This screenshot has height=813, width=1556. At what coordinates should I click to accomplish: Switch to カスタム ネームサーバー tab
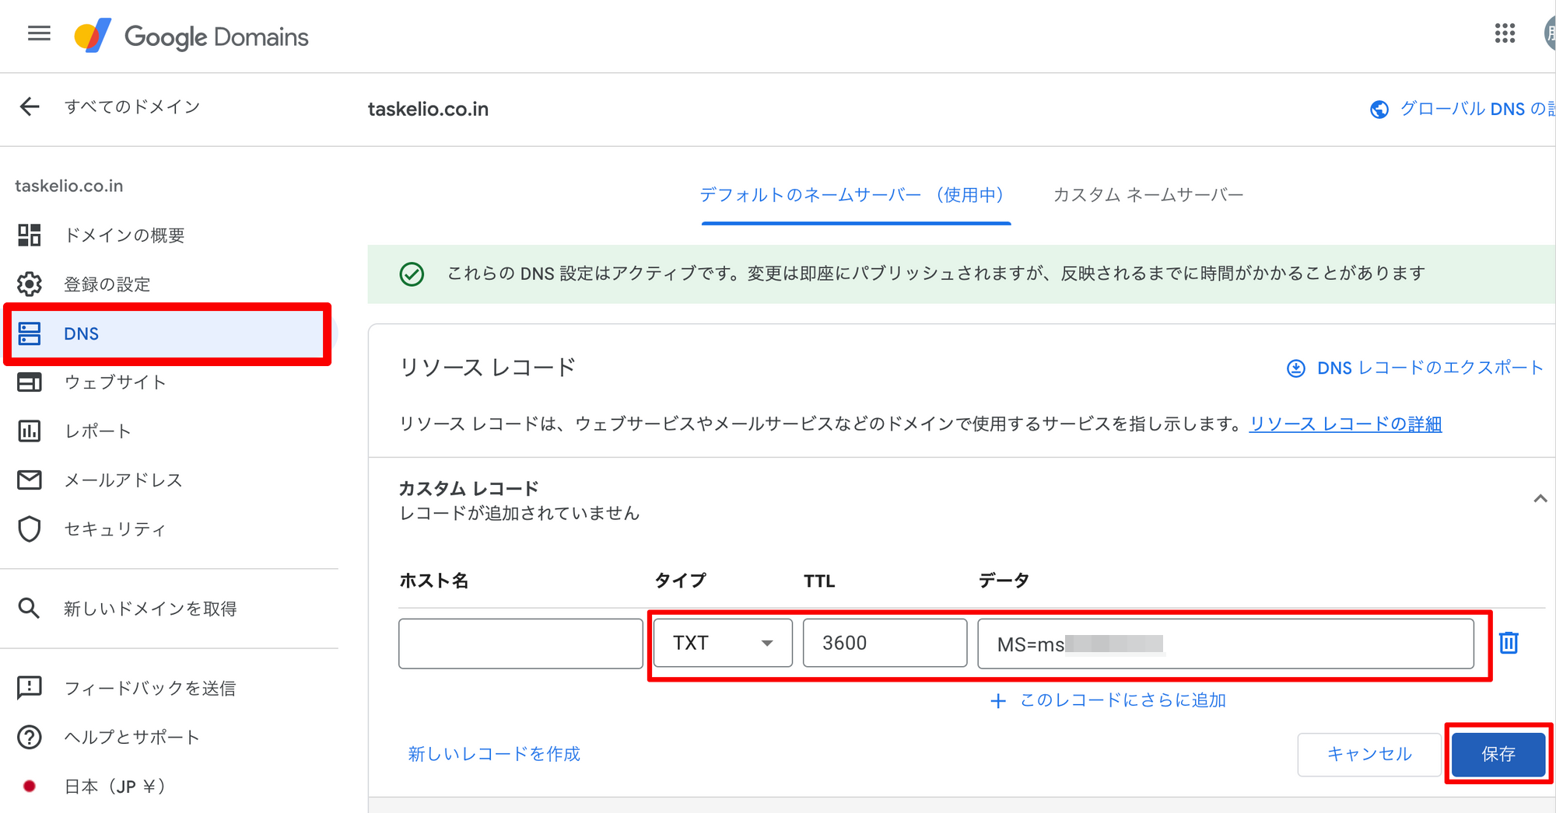click(x=1148, y=195)
